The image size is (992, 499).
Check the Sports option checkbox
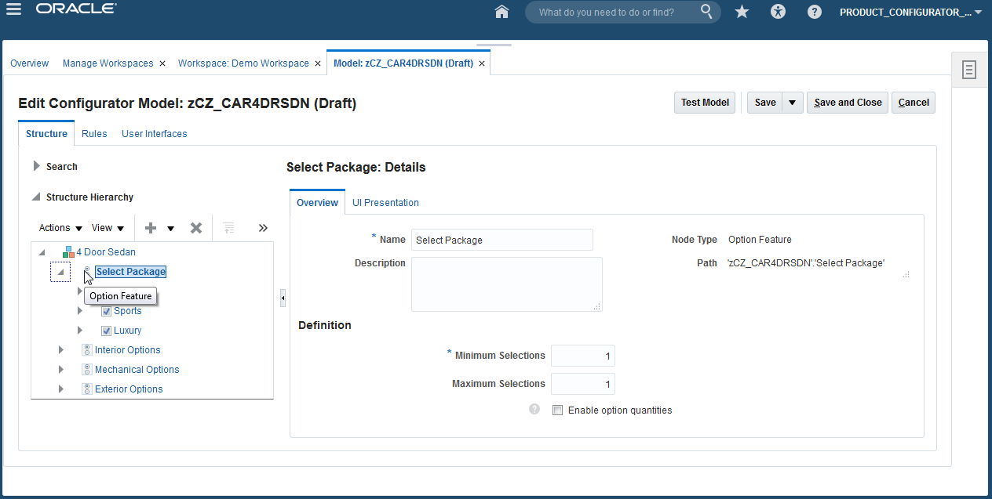pos(107,310)
